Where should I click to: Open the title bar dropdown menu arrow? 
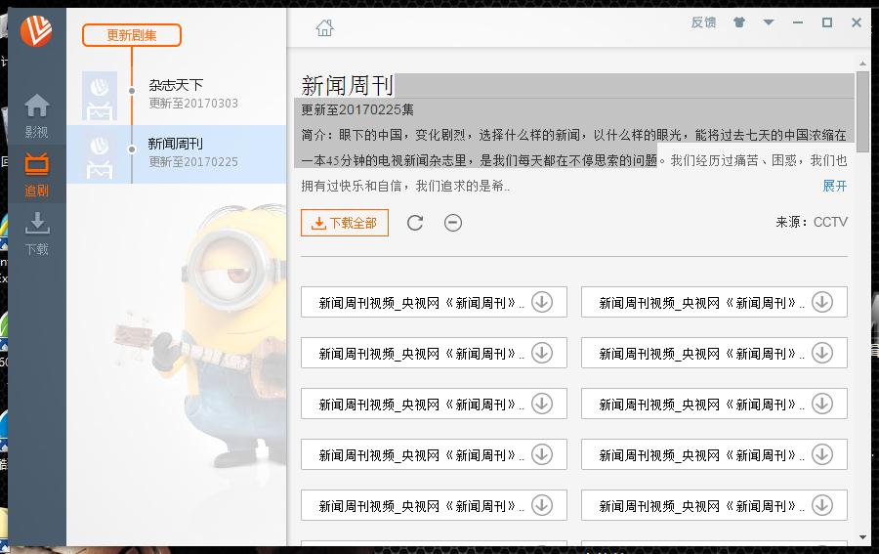pos(769,22)
